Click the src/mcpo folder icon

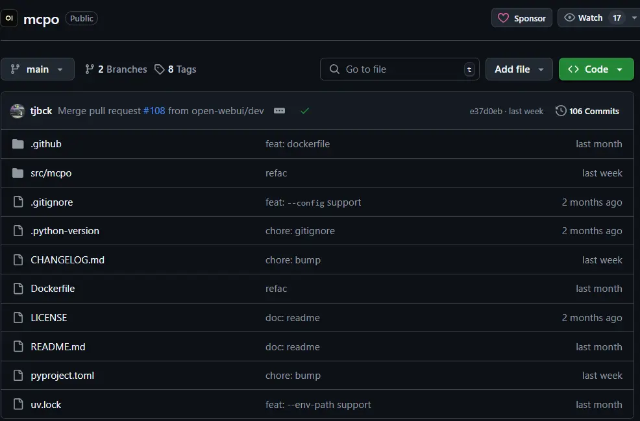click(18, 173)
